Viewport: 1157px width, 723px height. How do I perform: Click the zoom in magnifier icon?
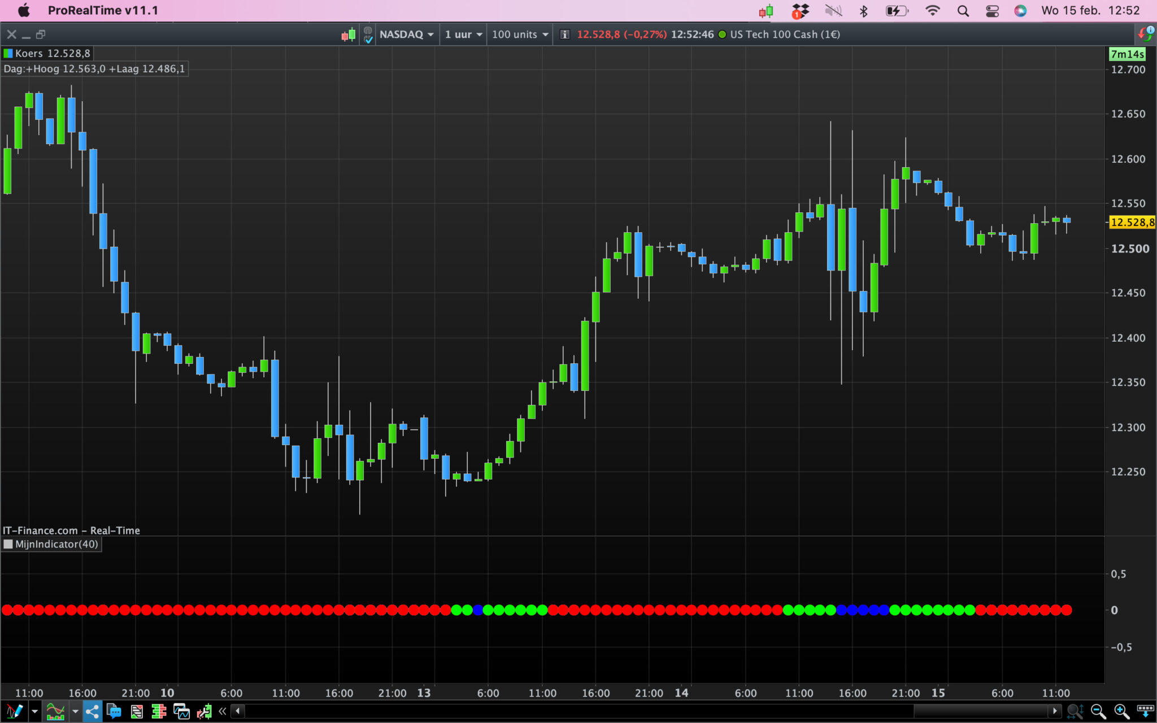pyautogui.click(x=1121, y=711)
